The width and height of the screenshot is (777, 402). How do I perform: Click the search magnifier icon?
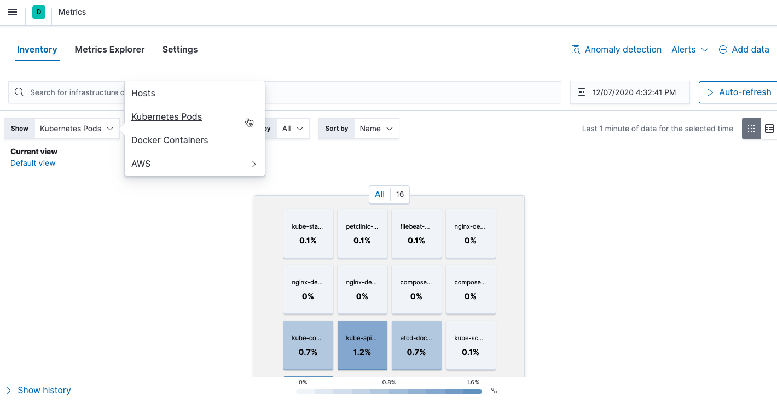click(19, 92)
